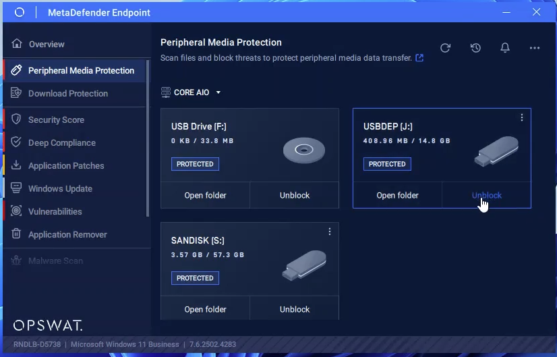
Task: Click the Deep Compliance check-shield icon
Action: (16, 142)
